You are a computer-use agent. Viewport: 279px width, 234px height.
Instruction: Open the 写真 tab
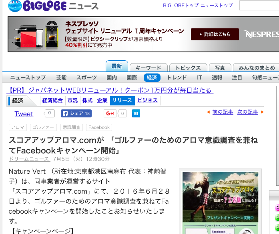tap(220, 67)
